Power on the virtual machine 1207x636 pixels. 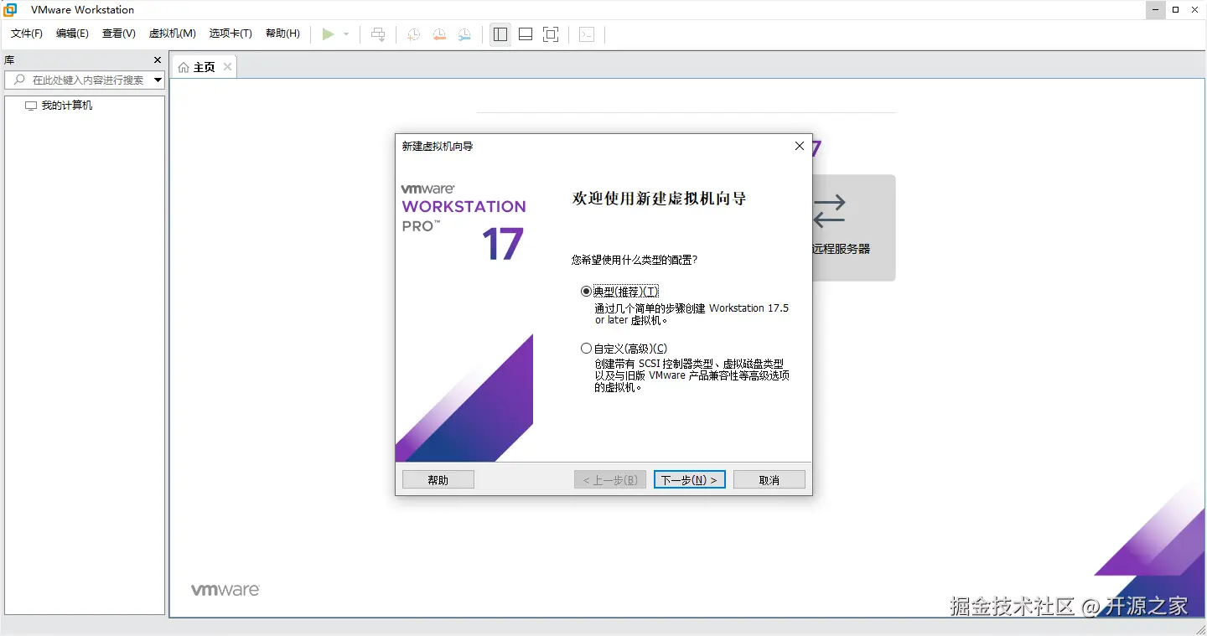(x=329, y=34)
